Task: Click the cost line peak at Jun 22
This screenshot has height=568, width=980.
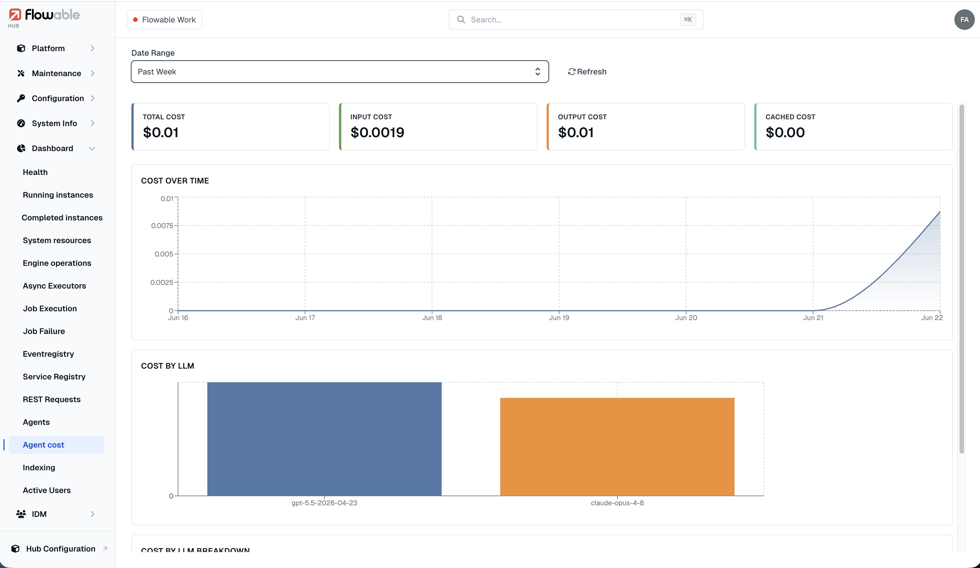Action: (x=940, y=212)
